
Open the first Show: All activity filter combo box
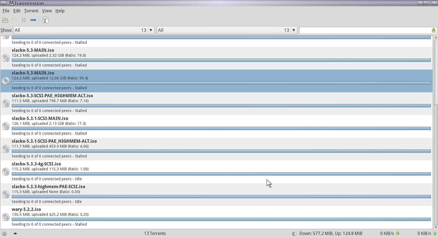coord(84,30)
